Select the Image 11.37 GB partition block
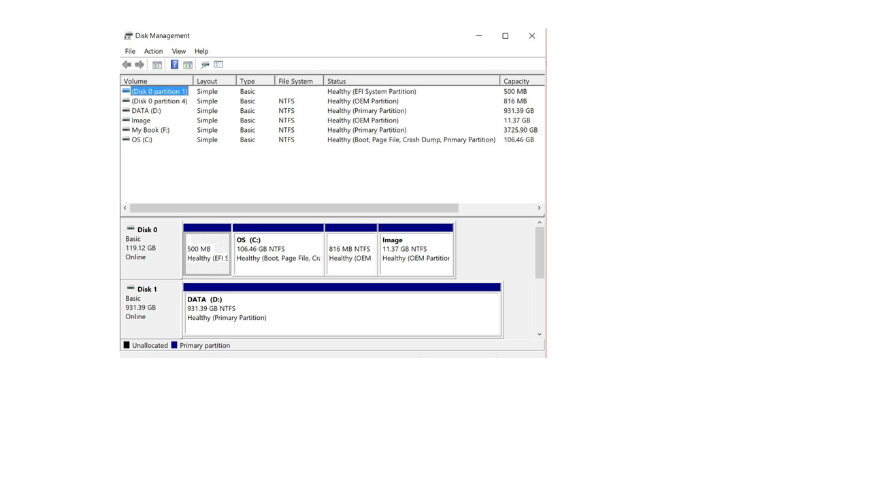Viewport: 871px width, 490px height. point(416,249)
